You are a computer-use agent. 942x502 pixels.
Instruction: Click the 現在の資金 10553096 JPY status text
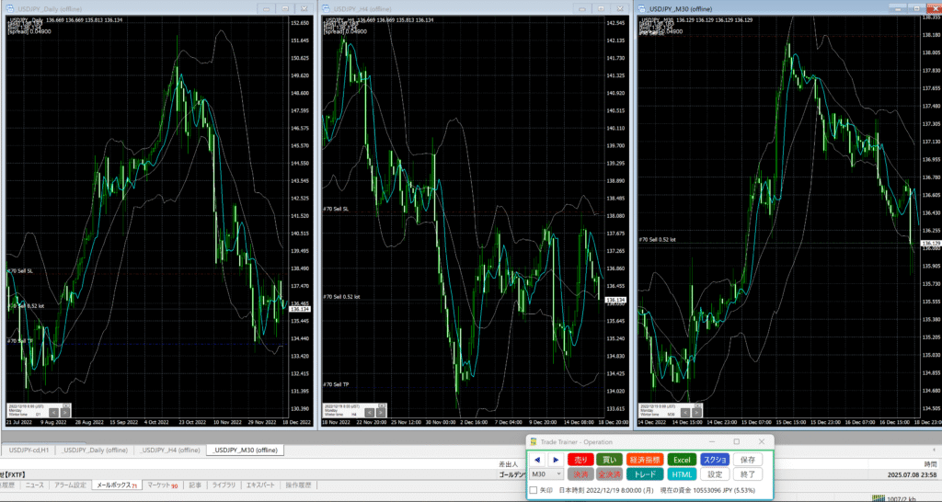[x=707, y=490]
